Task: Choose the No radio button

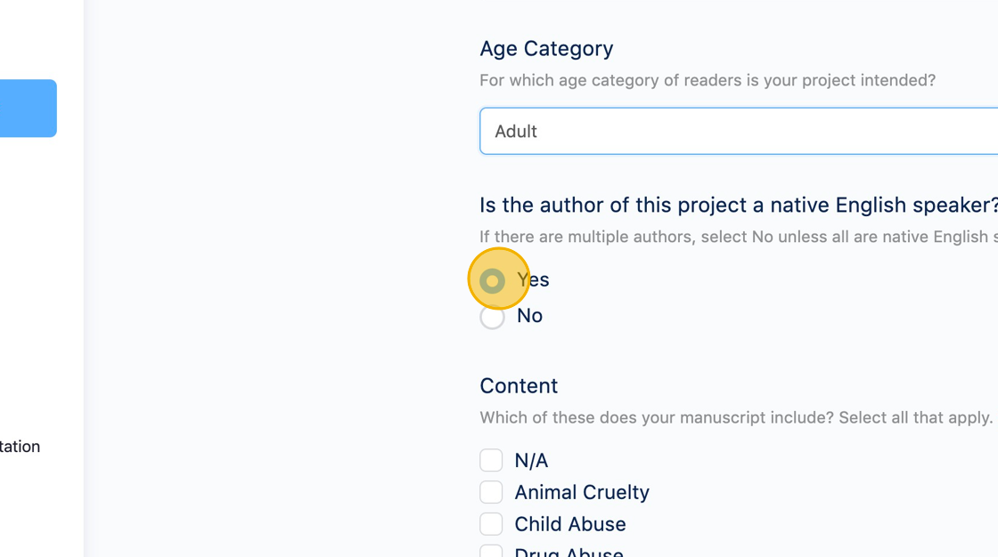Action: point(492,317)
